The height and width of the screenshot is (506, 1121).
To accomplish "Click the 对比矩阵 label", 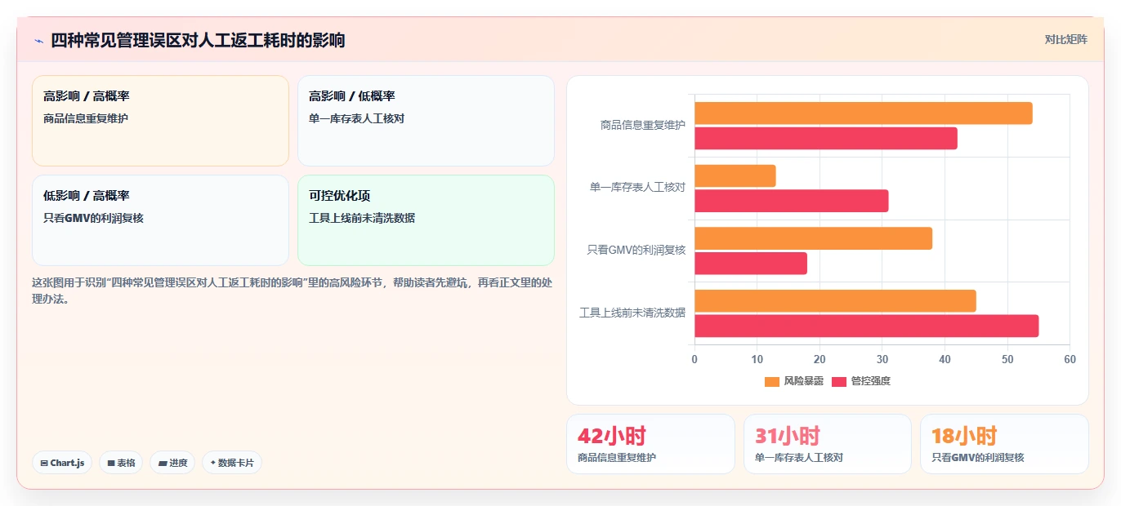I will 1065,39.
